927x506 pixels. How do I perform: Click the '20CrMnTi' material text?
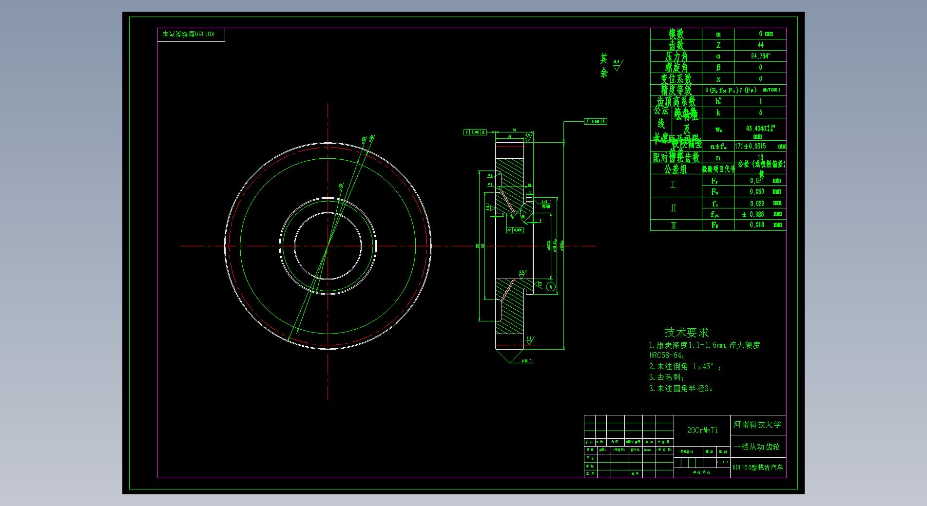[702, 430]
